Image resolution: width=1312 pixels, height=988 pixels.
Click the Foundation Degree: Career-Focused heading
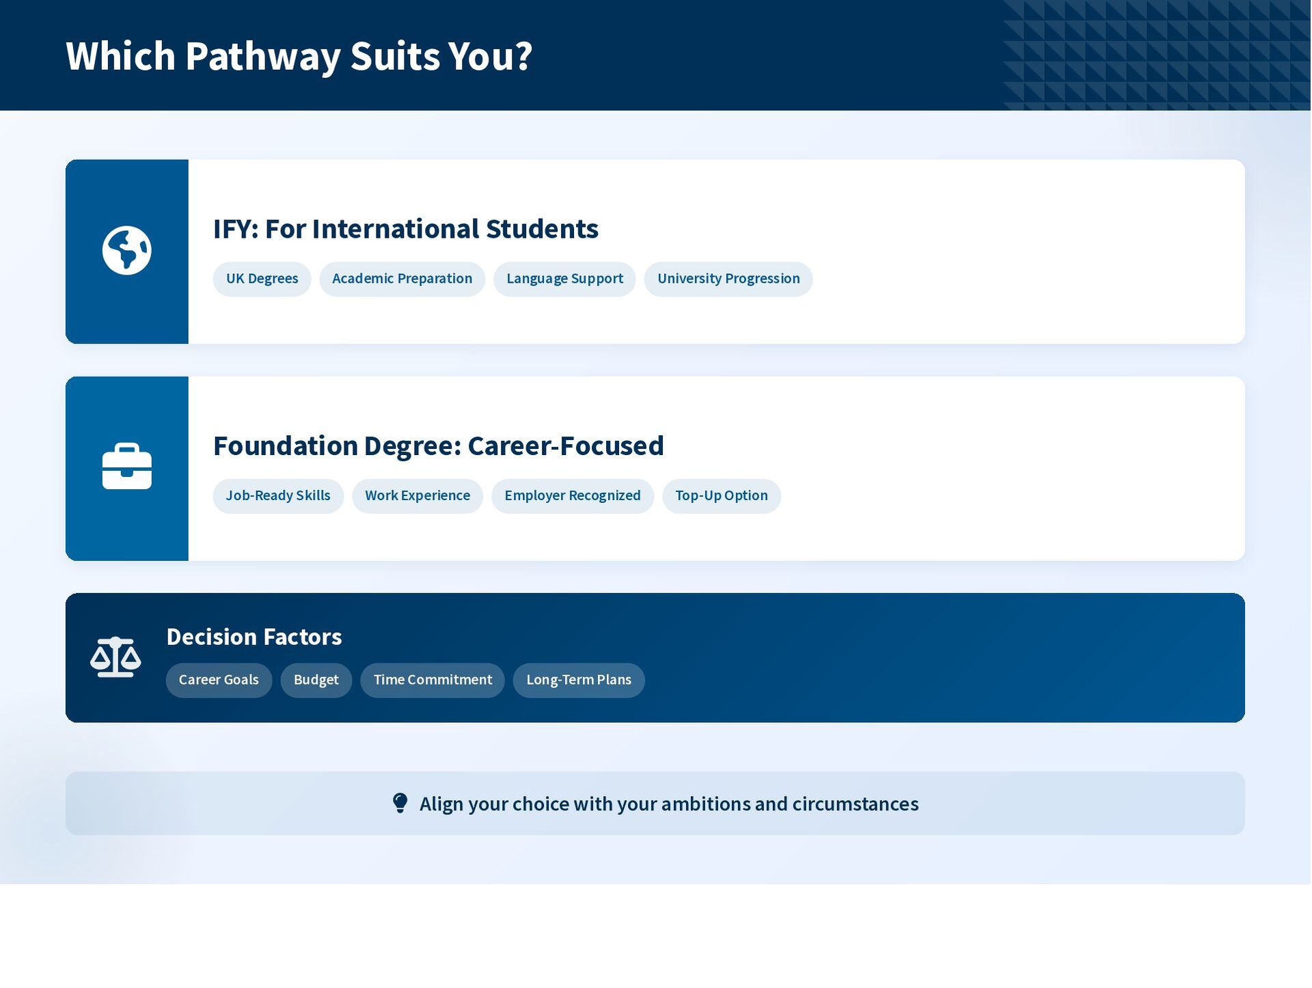[x=438, y=446]
